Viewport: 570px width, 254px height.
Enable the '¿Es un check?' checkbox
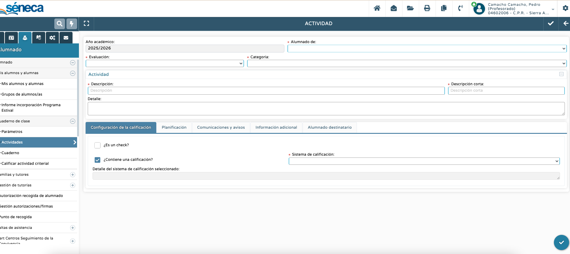point(97,145)
